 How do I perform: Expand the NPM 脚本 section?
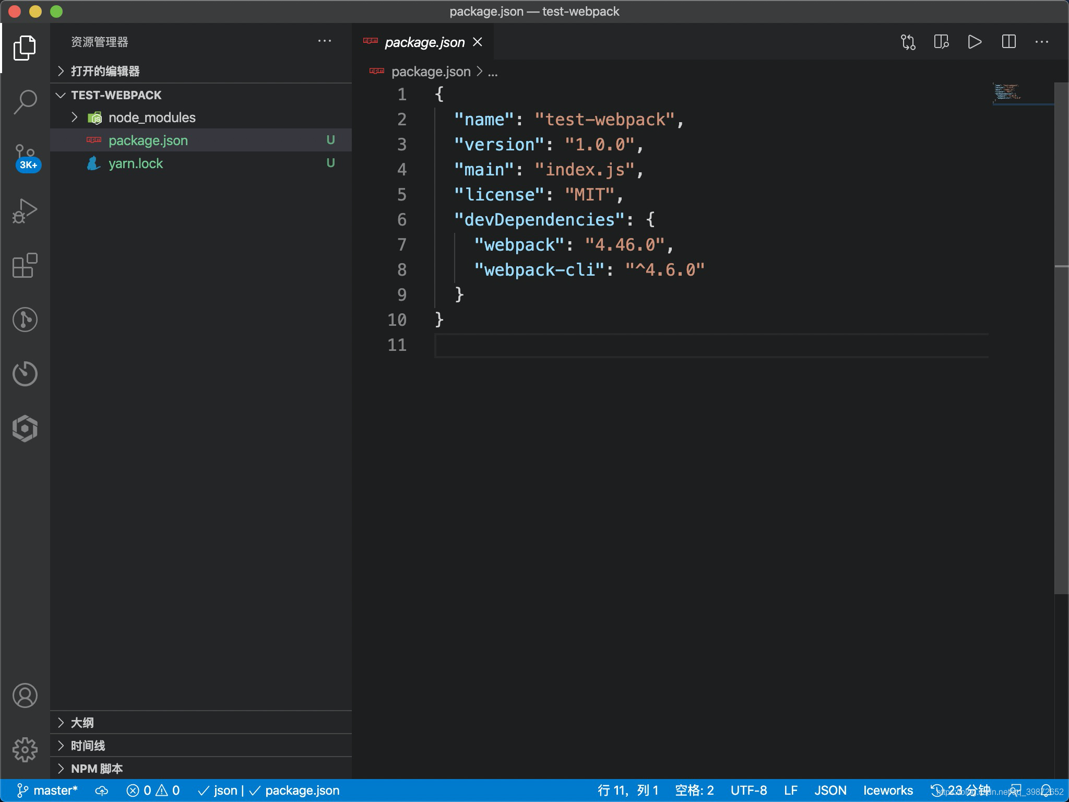201,769
